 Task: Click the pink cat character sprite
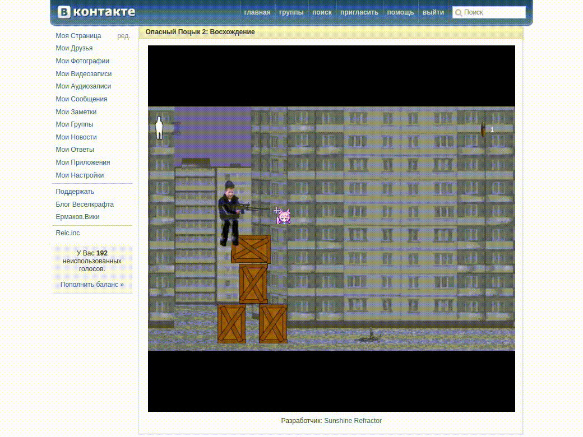[x=283, y=217]
